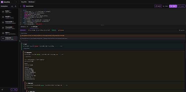Select the MariaDB connection database icon
Screen dimensions: 186x92
click(3, 17)
